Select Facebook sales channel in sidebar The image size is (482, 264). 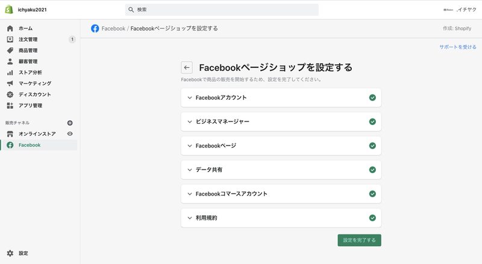[30, 145]
